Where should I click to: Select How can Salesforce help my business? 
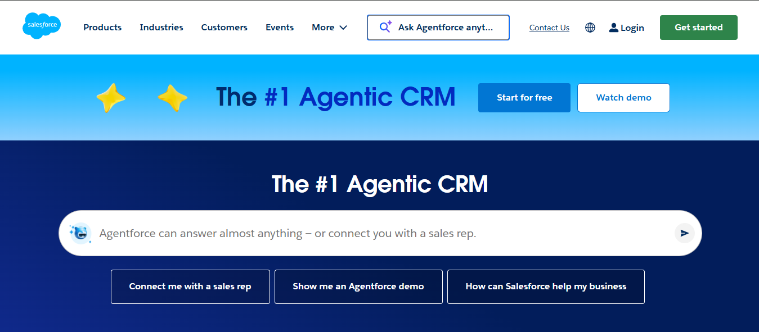(546, 286)
